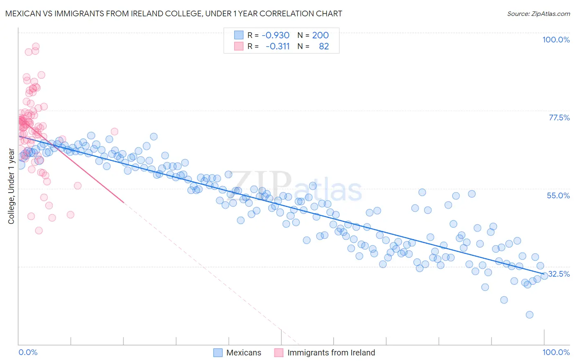Click the 55.0% y-axis label
Image resolution: width=575 pixels, height=364 pixels.
pyautogui.click(x=558, y=195)
